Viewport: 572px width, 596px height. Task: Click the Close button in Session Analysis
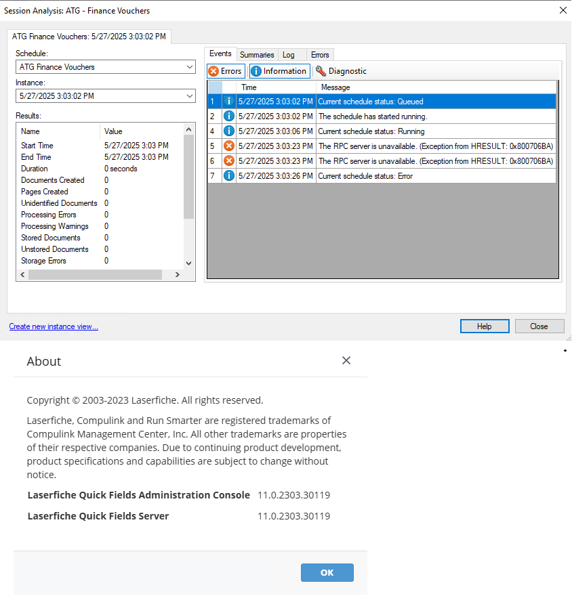point(539,326)
